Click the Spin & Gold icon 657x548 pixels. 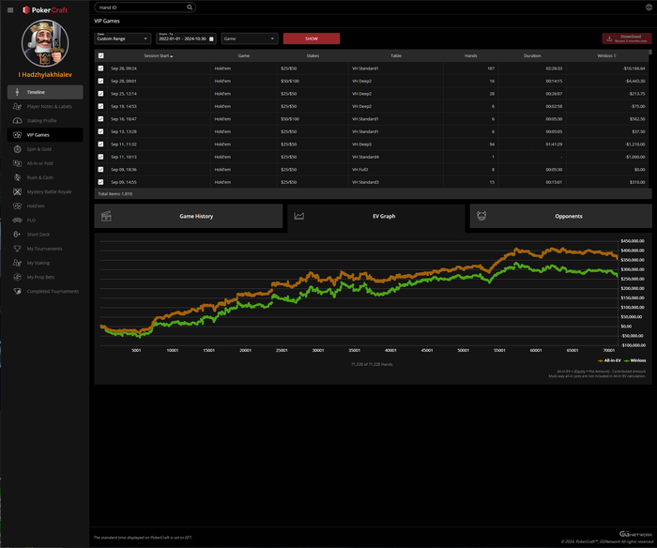17,149
